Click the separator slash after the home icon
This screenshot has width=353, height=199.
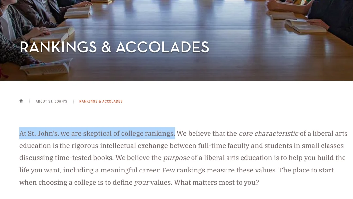(29, 101)
